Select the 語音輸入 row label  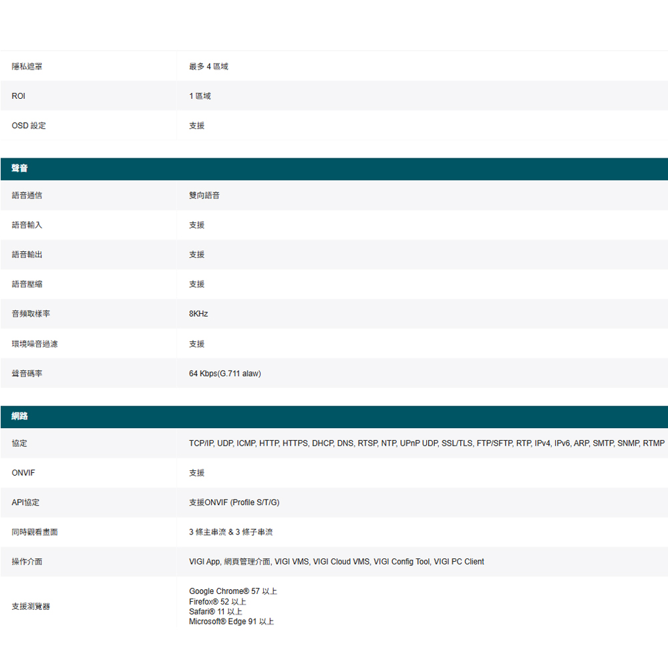point(27,225)
